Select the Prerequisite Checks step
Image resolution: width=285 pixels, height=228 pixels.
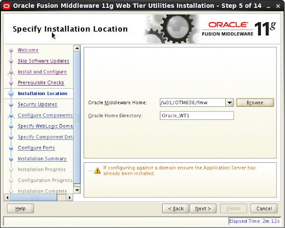[x=41, y=83]
